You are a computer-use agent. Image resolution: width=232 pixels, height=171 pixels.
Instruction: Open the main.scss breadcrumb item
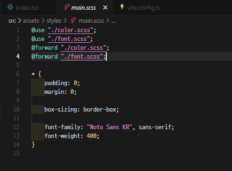point(91,21)
